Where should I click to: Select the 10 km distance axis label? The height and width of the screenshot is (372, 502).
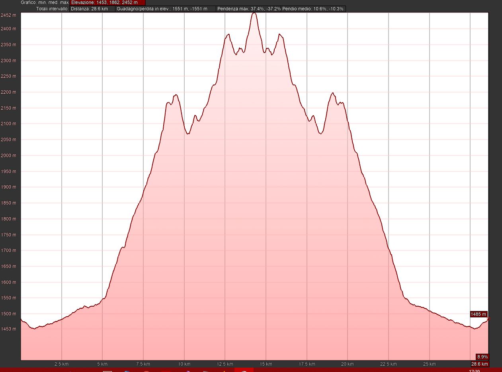click(184, 364)
